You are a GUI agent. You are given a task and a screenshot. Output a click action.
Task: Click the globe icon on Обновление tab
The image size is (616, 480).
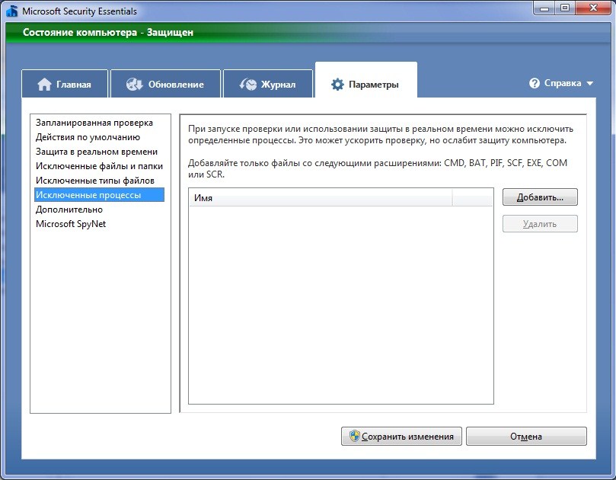coord(134,84)
